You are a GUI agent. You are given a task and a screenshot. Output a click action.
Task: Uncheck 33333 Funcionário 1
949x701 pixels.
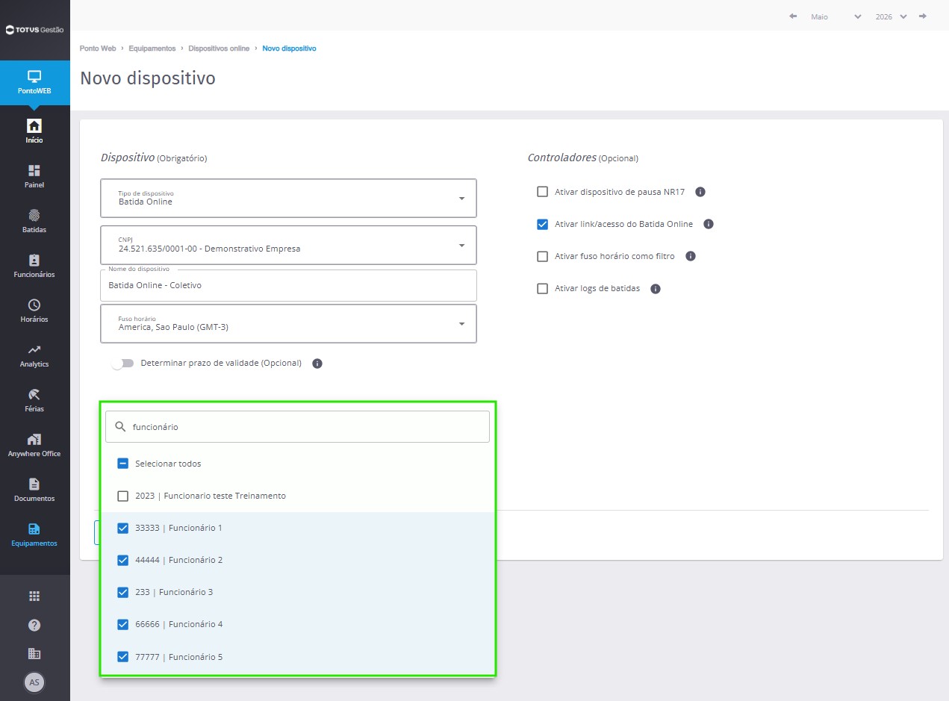[x=123, y=528]
